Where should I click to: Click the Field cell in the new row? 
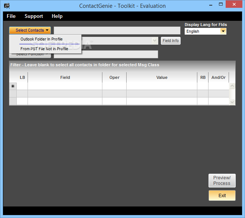click(x=65, y=86)
